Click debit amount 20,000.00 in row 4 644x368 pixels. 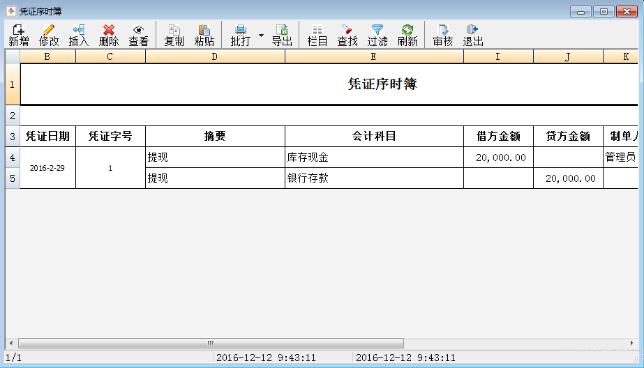coord(498,158)
